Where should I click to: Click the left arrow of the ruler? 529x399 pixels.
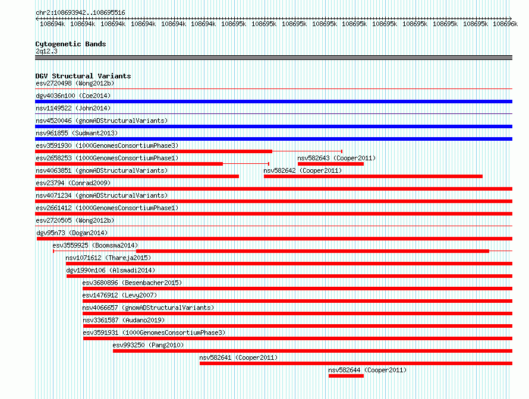[x=37, y=19]
